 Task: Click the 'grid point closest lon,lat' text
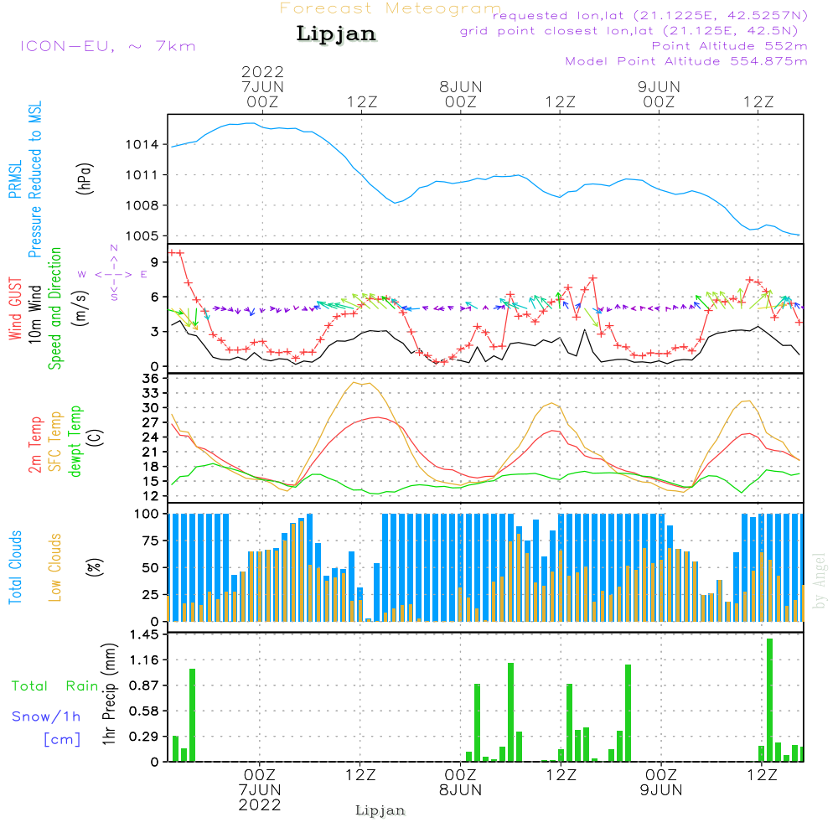[629, 31]
